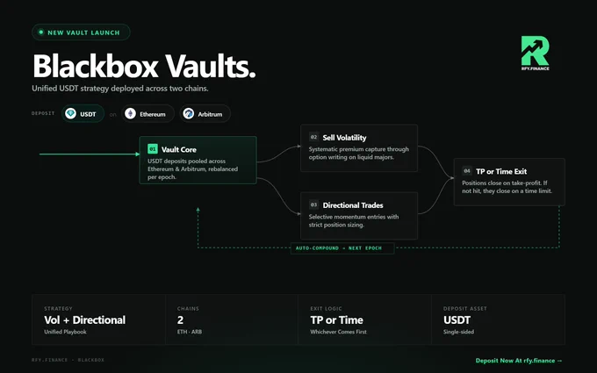Click the ETH · ARB caption
The width and height of the screenshot is (597, 373).
coord(190,332)
